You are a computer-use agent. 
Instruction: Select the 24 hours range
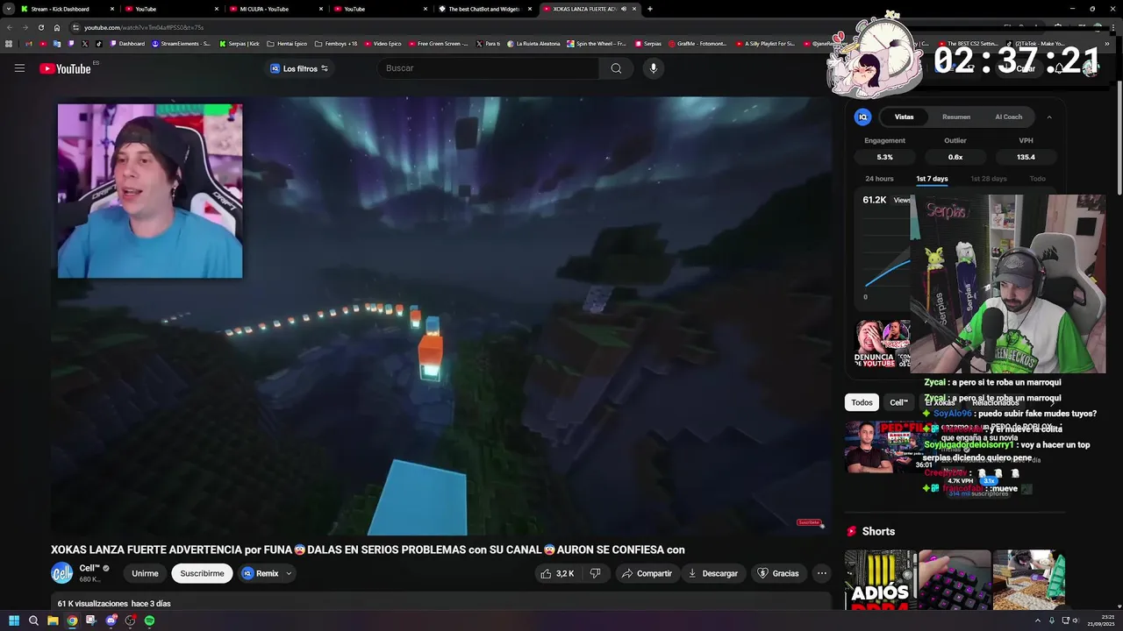[879, 179]
